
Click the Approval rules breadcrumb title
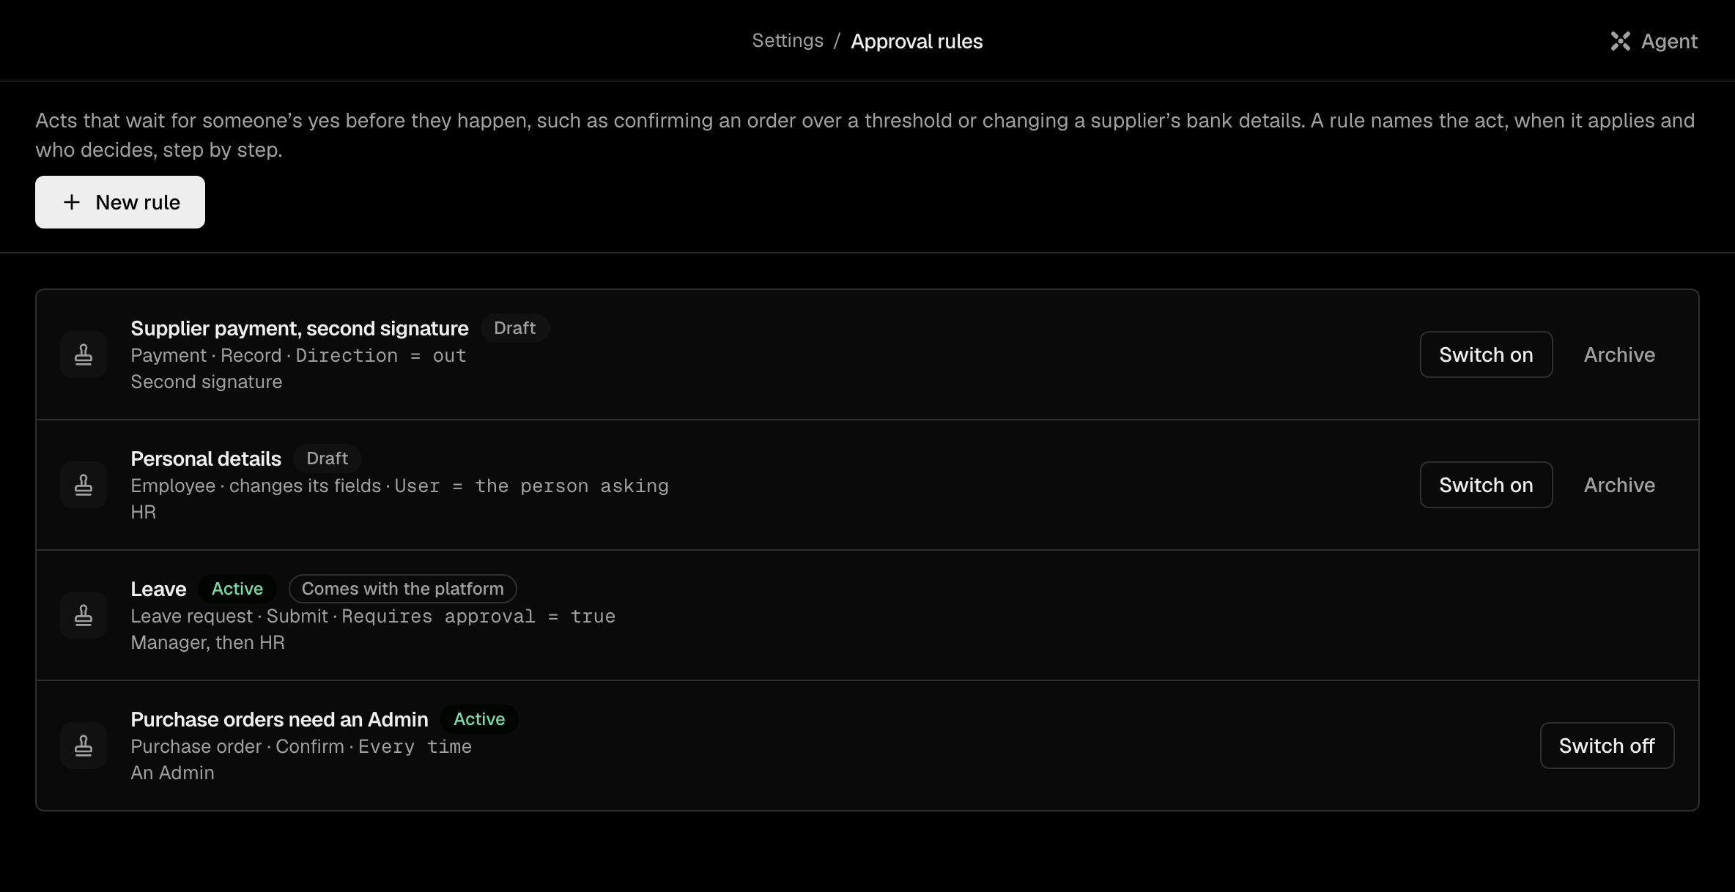[x=917, y=42]
